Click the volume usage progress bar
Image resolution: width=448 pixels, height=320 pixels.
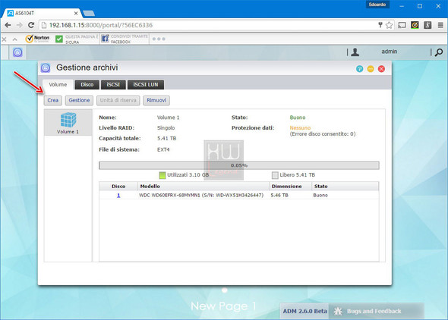239,165
